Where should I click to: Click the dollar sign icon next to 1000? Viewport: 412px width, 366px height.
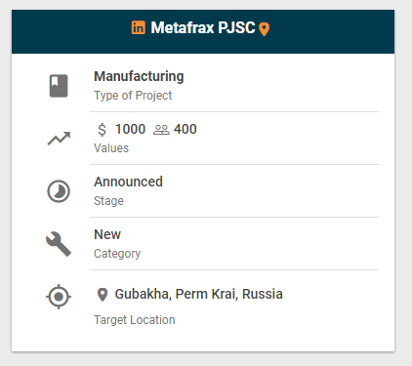(103, 130)
